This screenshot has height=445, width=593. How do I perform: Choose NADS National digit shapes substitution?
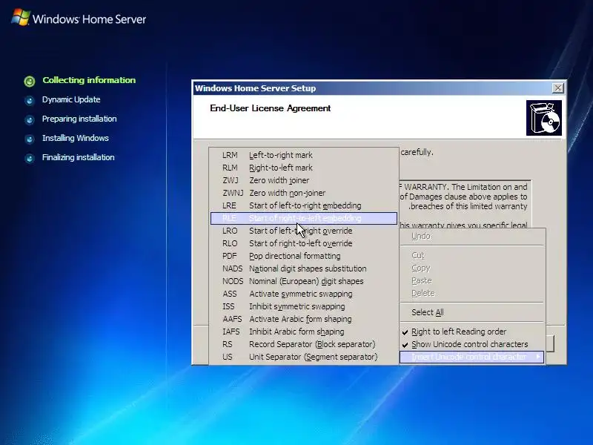point(304,268)
